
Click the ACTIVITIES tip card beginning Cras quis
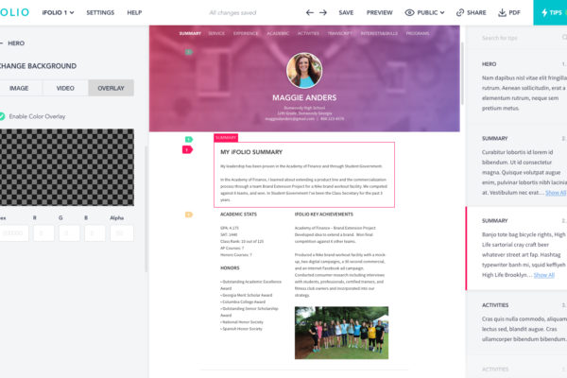tap(517, 322)
